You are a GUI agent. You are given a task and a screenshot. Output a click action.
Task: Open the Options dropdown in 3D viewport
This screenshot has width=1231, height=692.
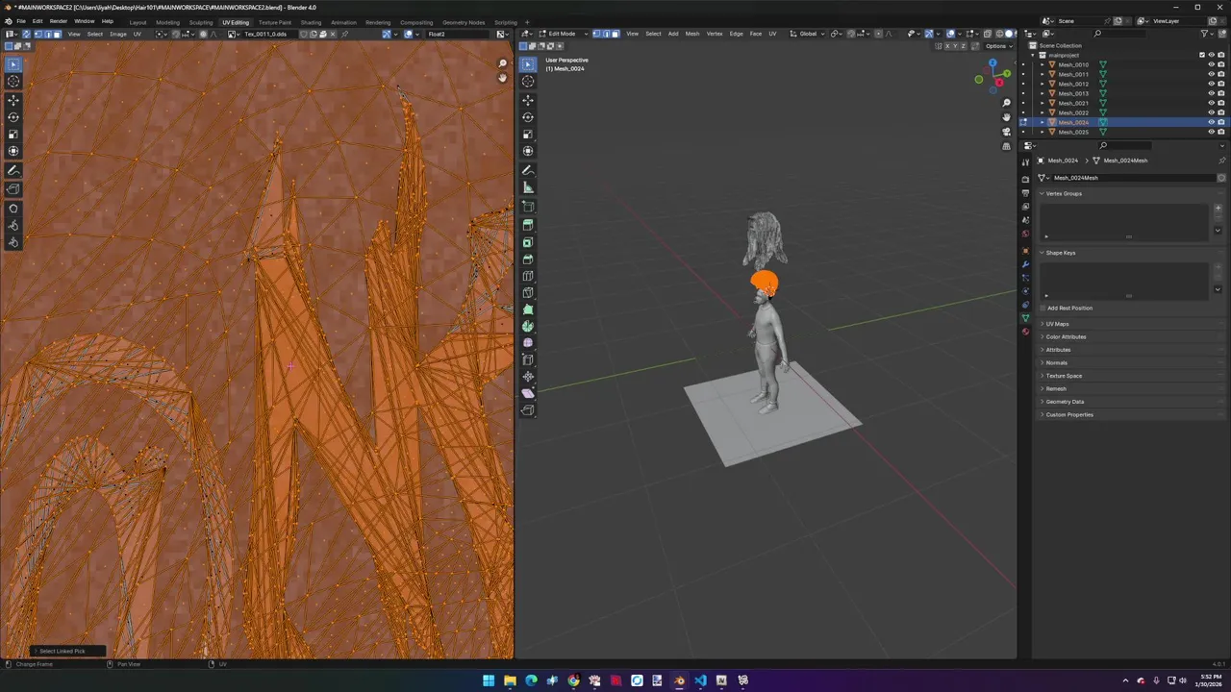997,45
